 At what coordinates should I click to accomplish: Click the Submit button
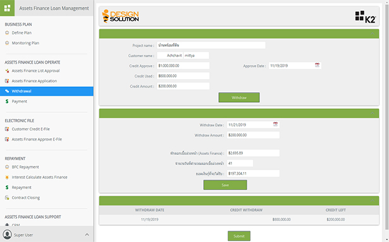239,236
